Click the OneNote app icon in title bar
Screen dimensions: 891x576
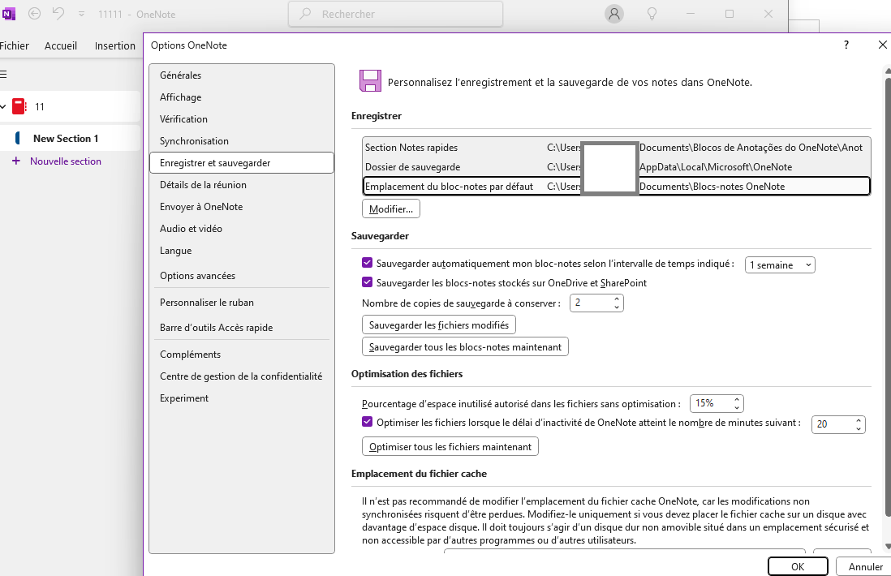[x=9, y=14]
